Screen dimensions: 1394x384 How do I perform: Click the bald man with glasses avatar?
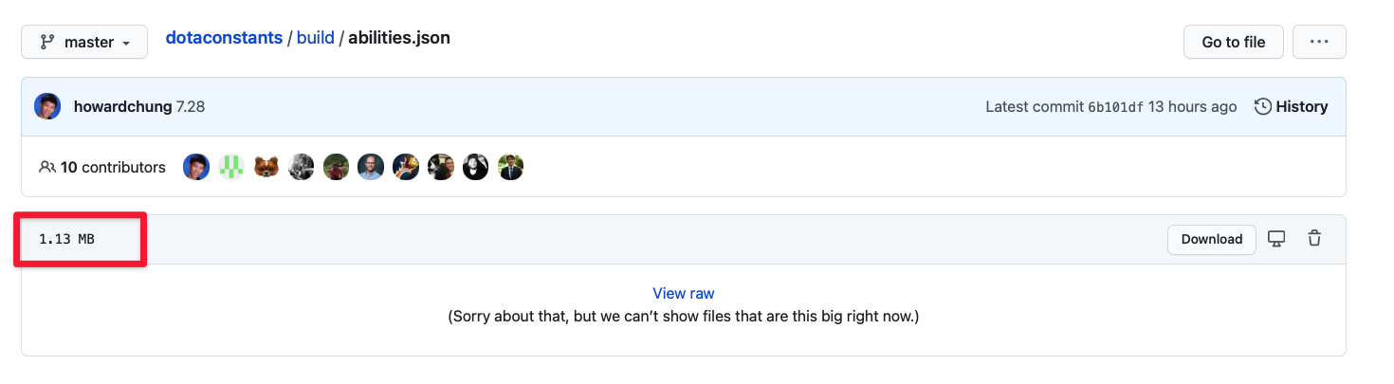pyautogui.click(x=371, y=167)
